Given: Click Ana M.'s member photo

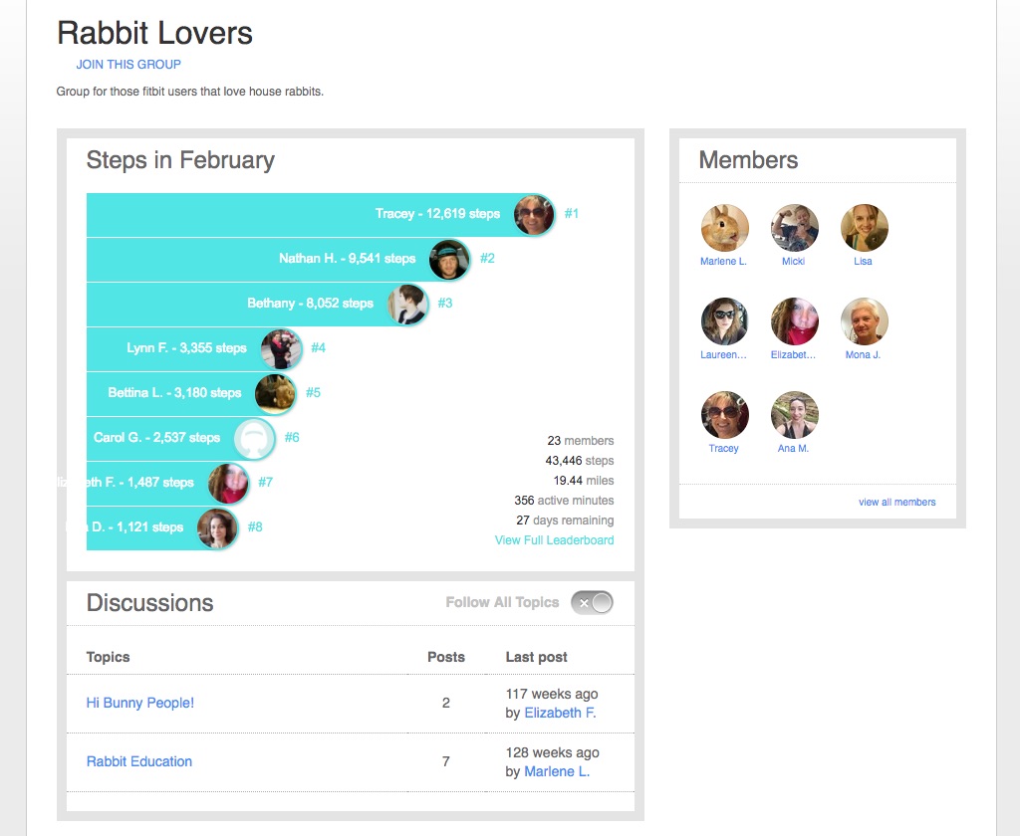Looking at the screenshot, I should 794,415.
